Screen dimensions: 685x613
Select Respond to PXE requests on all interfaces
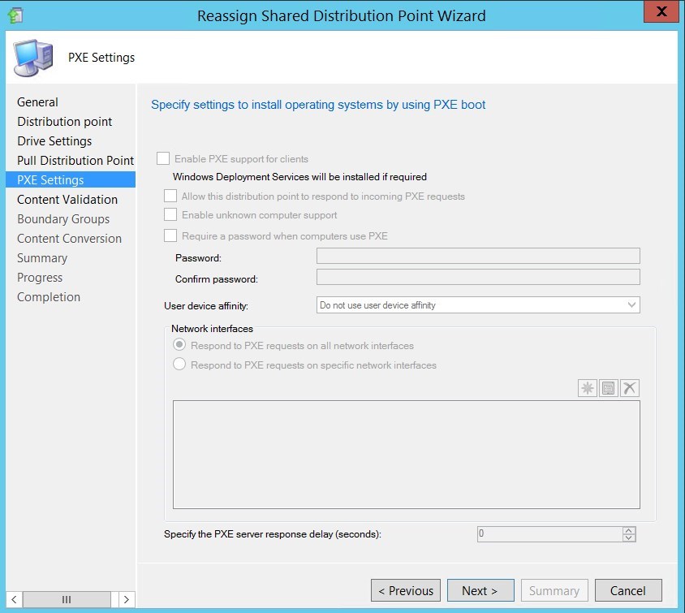tap(178, 343)
